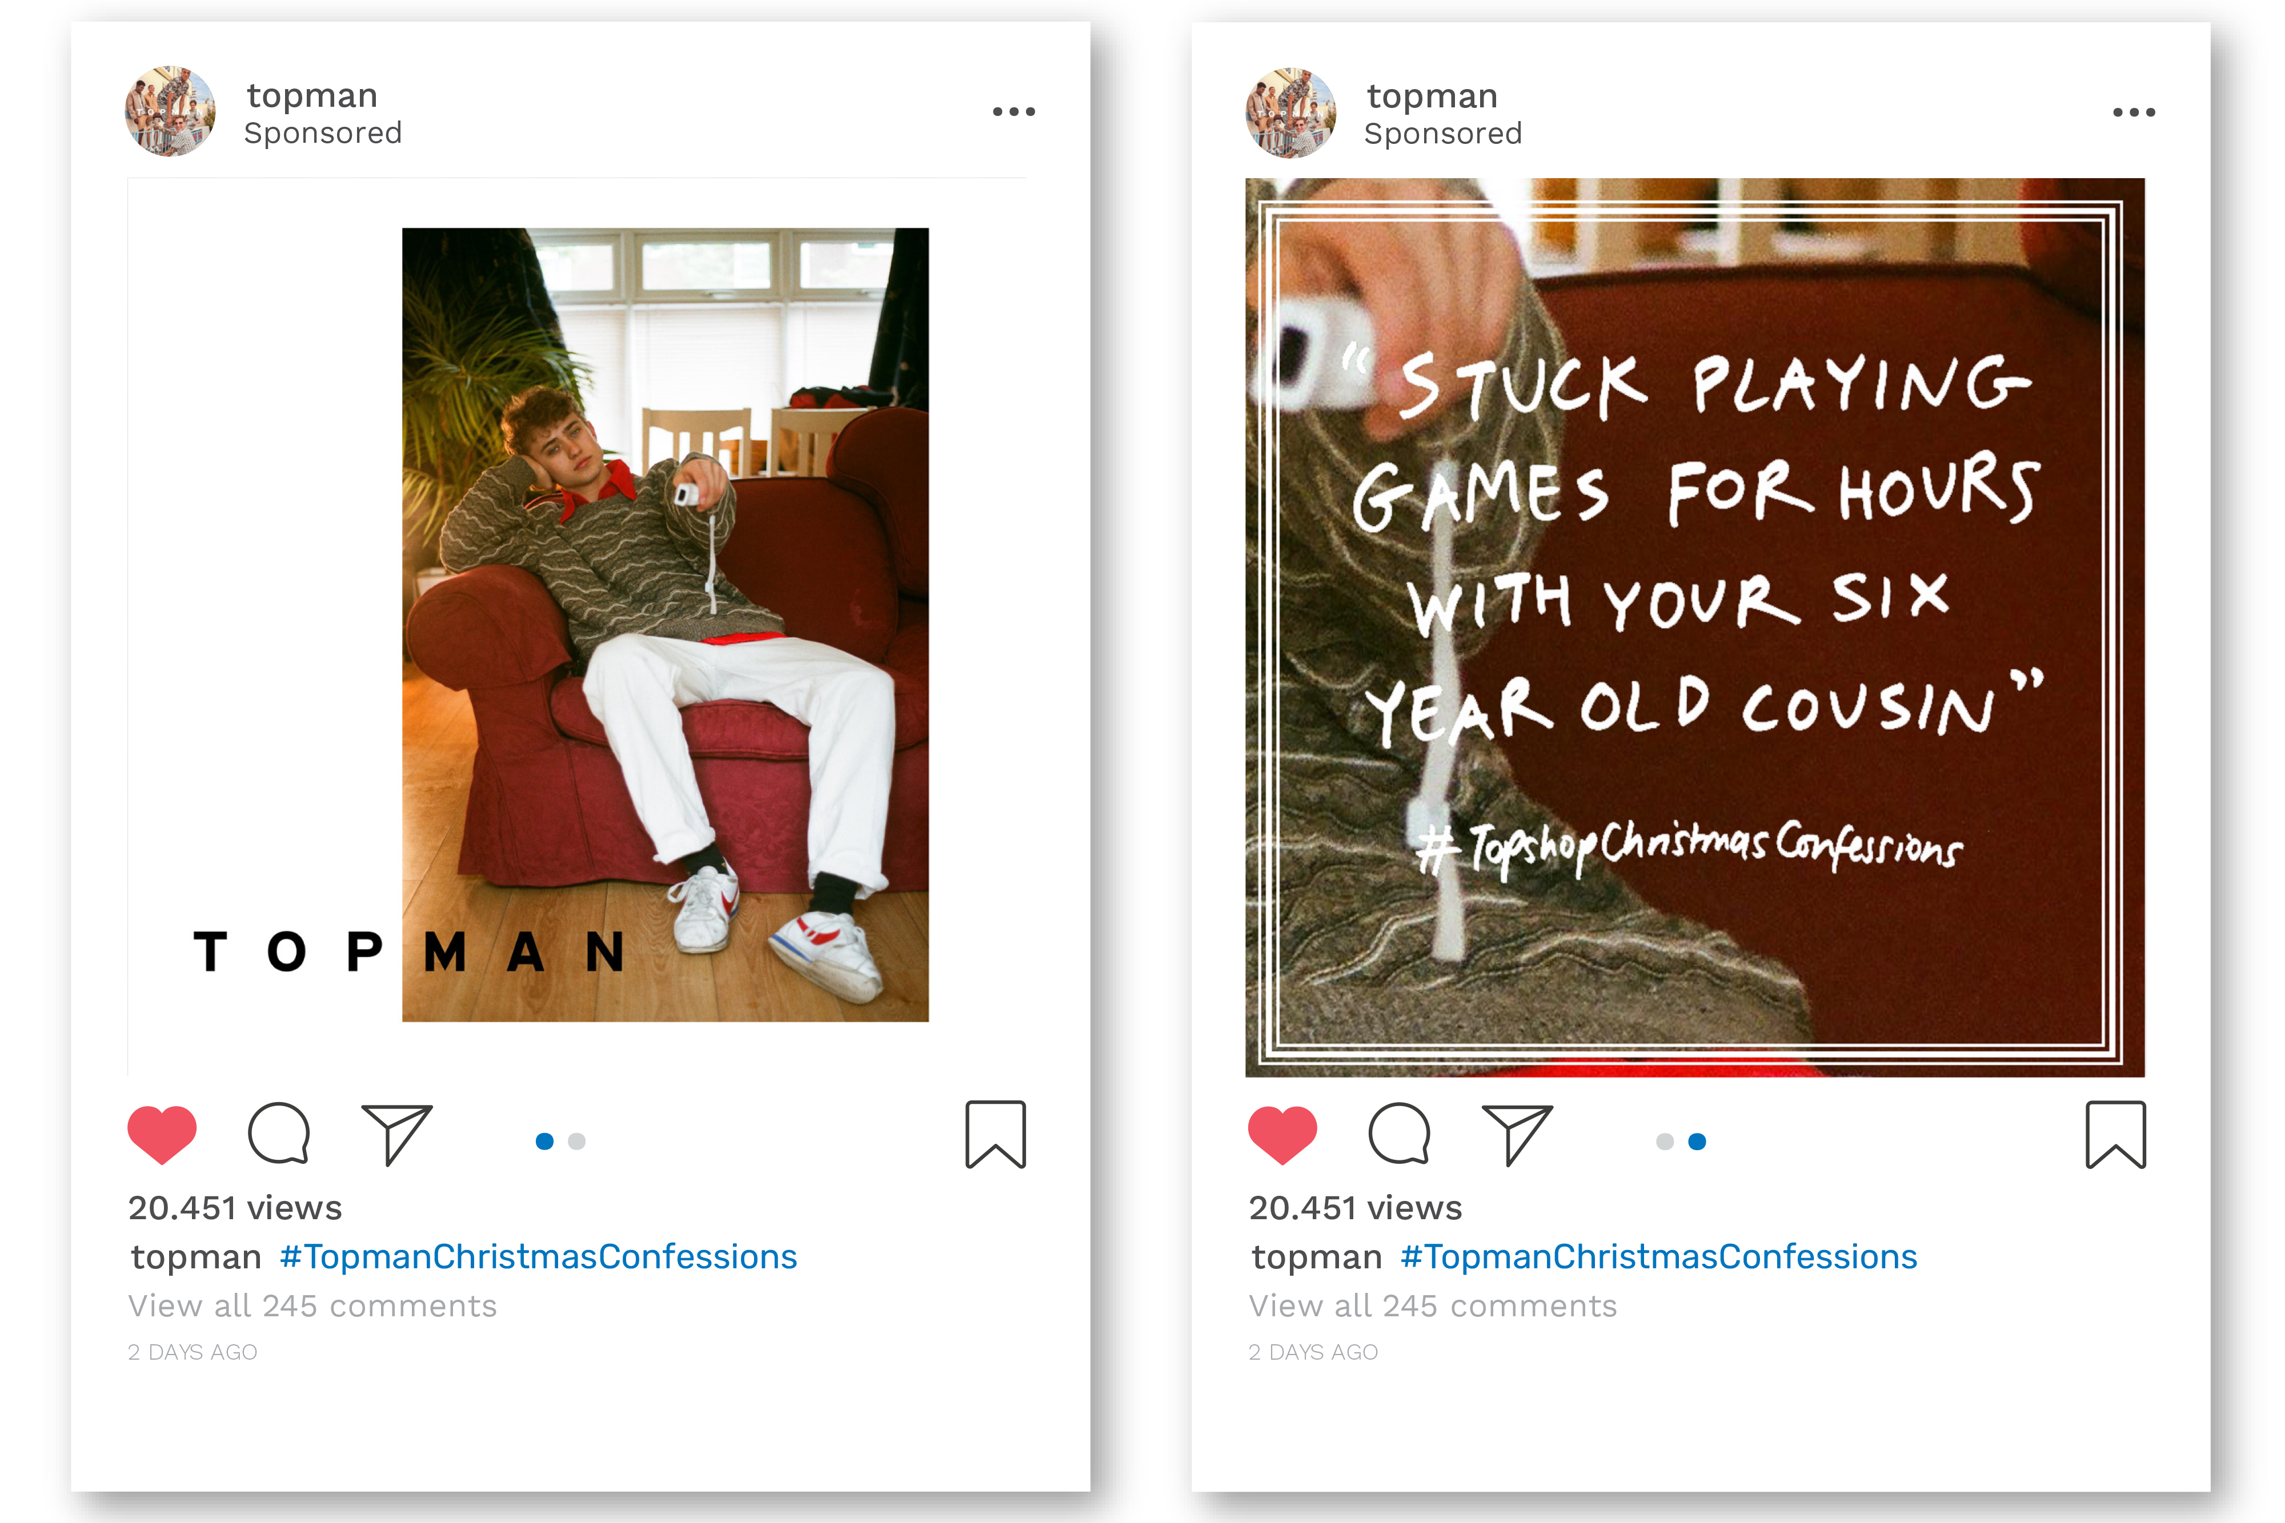The image size is (2285, 1523).
Task: Open topman profile picture on left post
Action: [x=170, y=112]
